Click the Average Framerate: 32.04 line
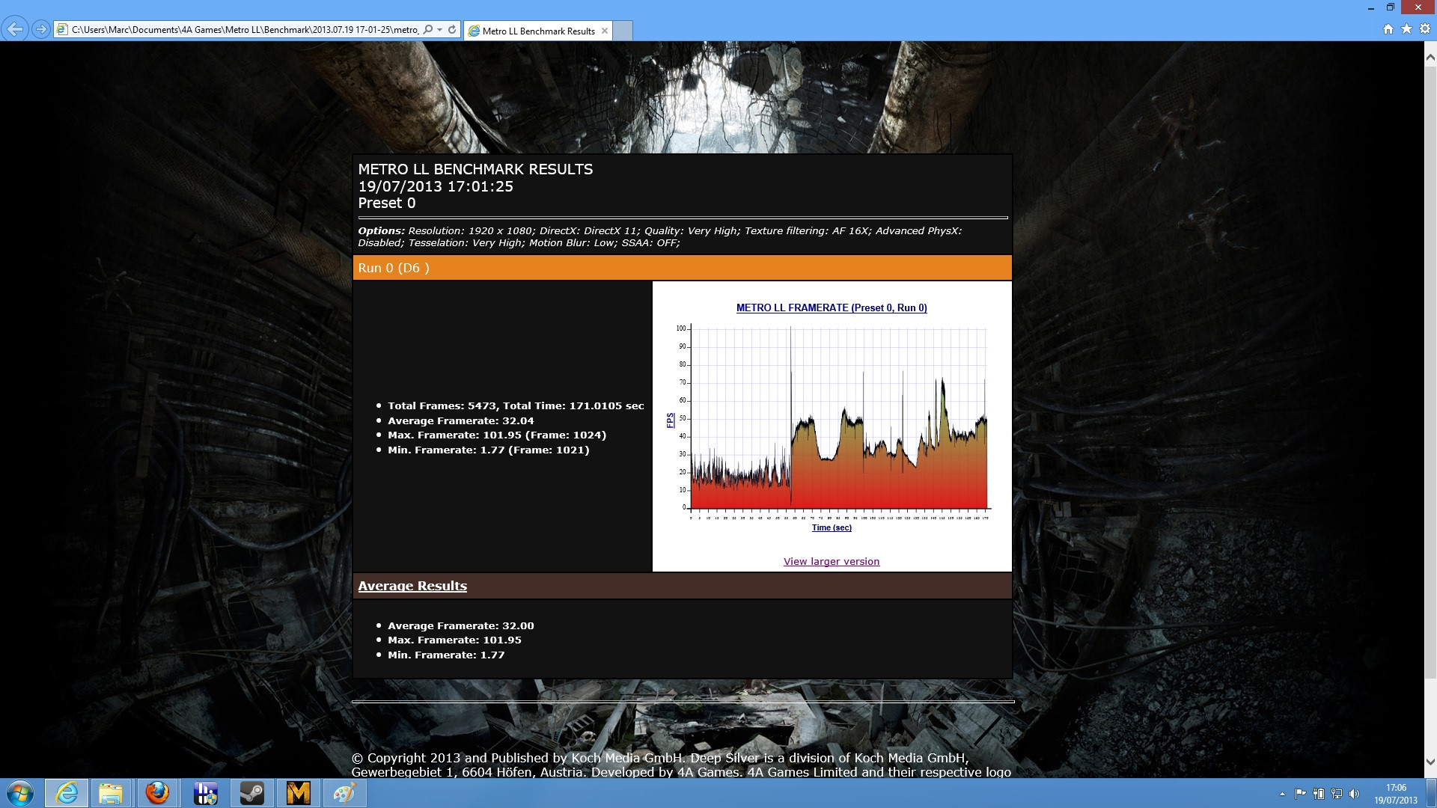Image resolution: width=1437 pixels, height=808 pixels. (460, 420)
